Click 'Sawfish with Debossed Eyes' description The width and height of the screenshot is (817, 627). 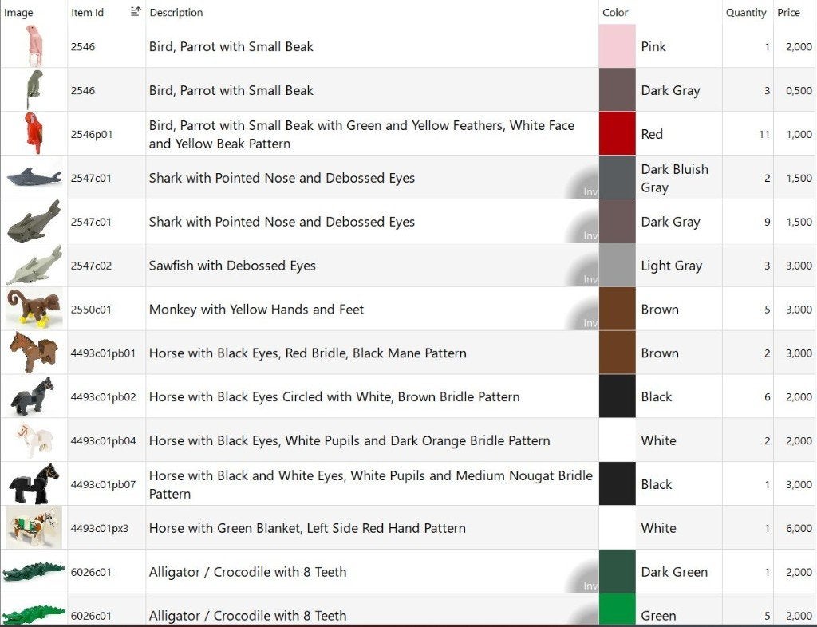(232, 266)
